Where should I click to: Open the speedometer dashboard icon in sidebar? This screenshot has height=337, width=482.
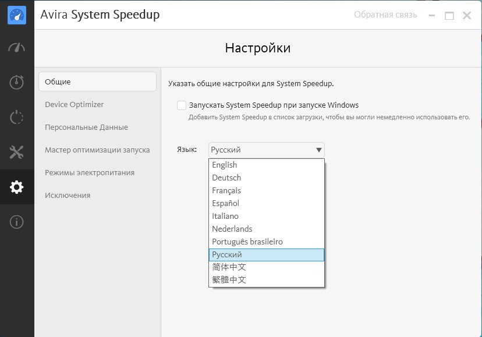[17, 48]
